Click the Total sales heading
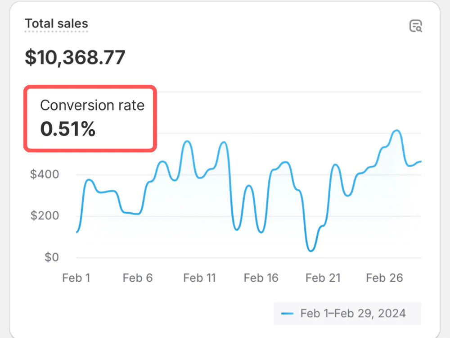The height and width of the screenshot is (338, 450). tap(56, 23)
